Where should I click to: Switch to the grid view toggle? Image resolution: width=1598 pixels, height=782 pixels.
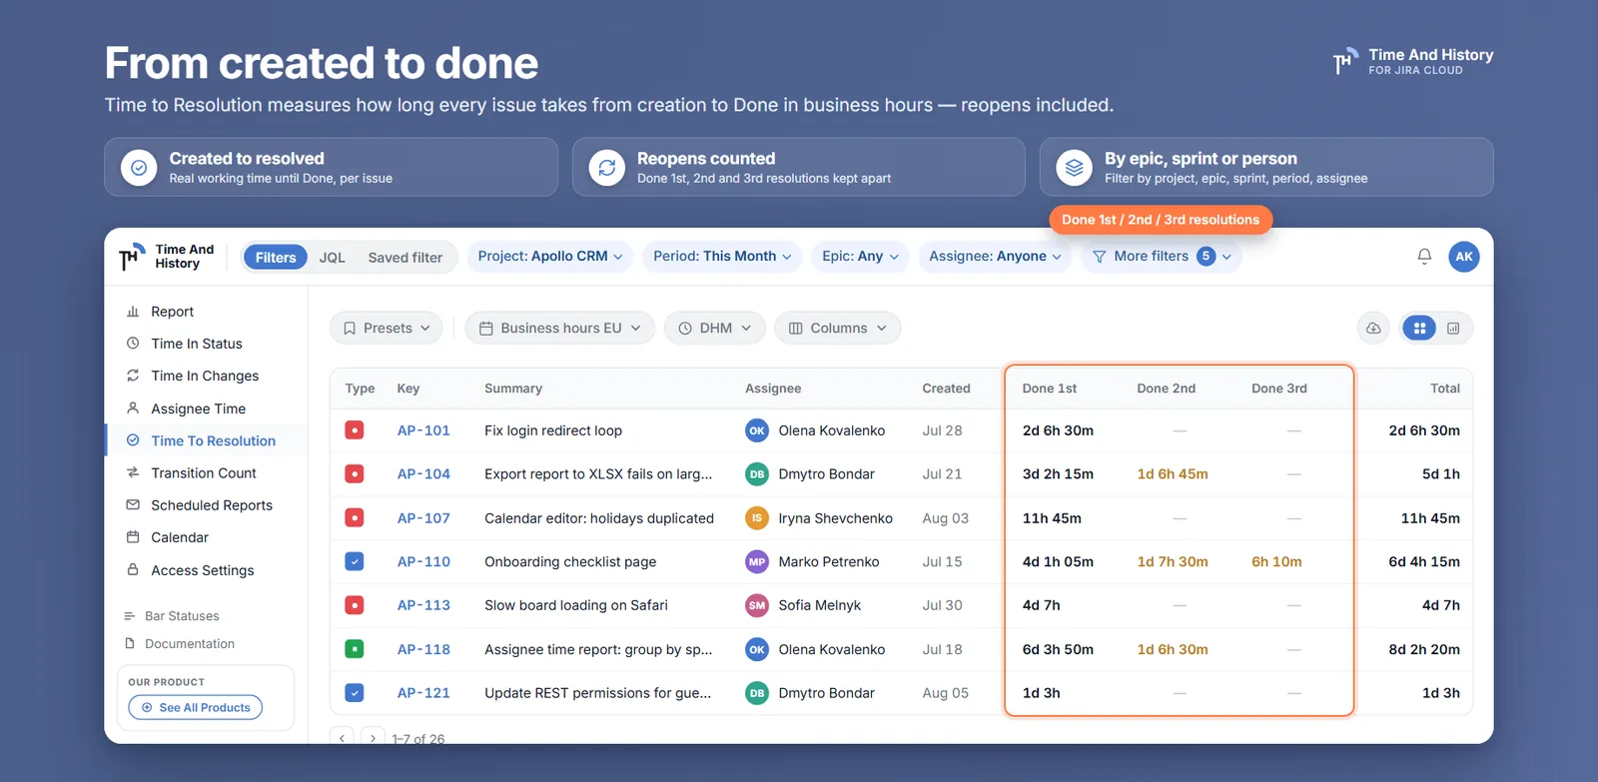pyautogui.click(x=1419, y=329)
